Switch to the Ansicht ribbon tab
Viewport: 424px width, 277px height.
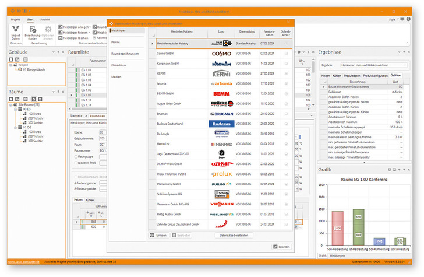pos(45,19)
